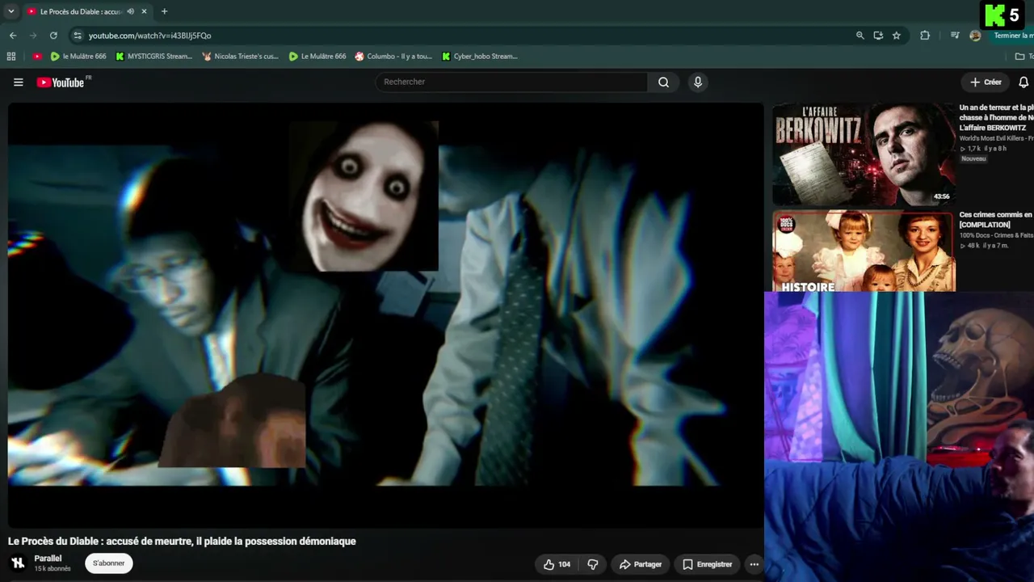Go back with the browser back arrow
Viewport: 1034px width, 582px height.
[13, 36]
